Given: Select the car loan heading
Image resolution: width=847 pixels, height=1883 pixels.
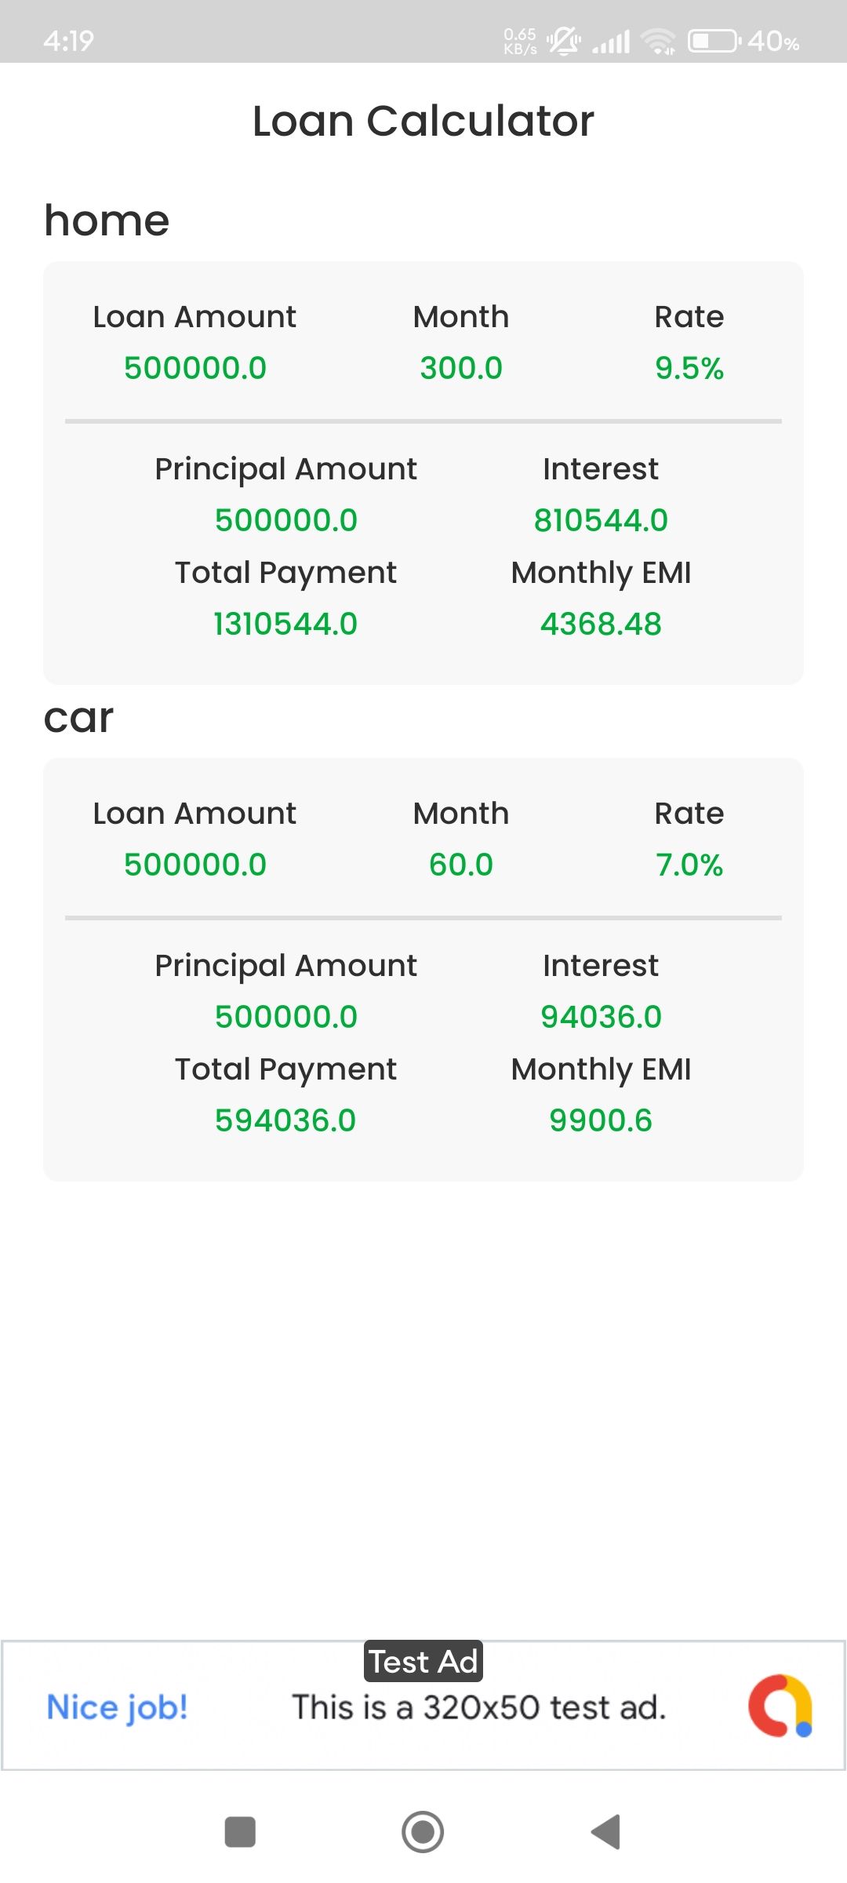Looking at the screenshot, I should pyautogui.click(x=78, y=717).
